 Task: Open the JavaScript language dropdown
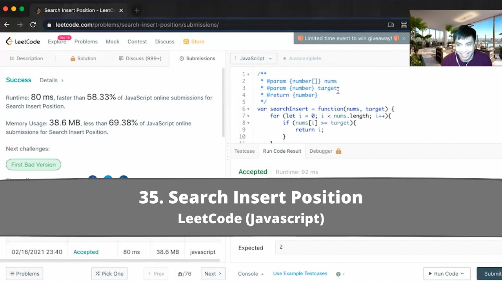click(253, 58)
